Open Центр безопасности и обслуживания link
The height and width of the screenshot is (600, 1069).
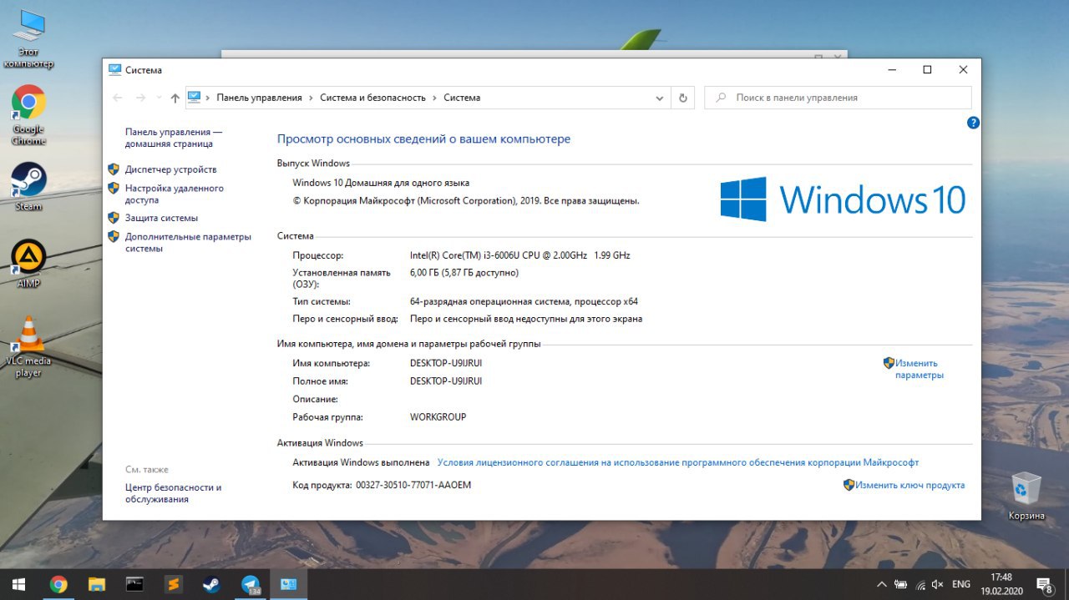[173, 493]
